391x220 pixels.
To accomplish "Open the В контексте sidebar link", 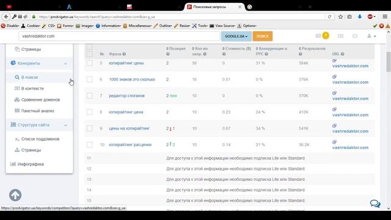I will coord(32,89).
